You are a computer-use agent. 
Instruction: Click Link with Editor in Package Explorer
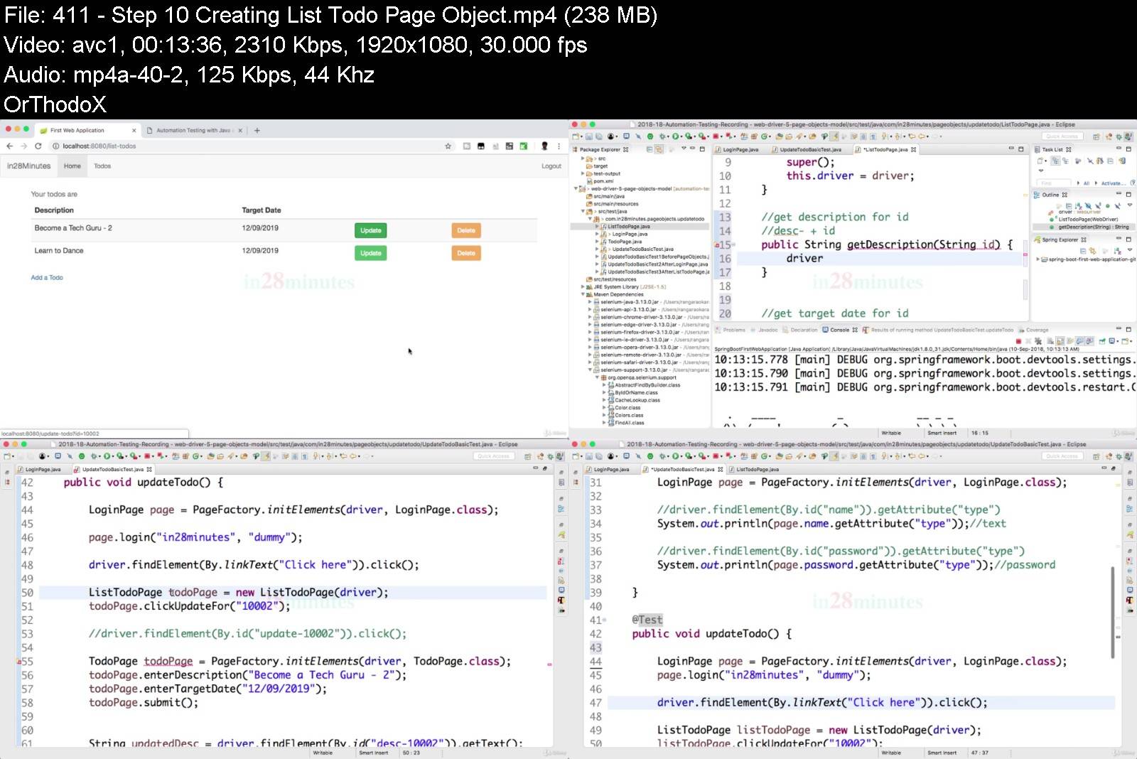659,149
